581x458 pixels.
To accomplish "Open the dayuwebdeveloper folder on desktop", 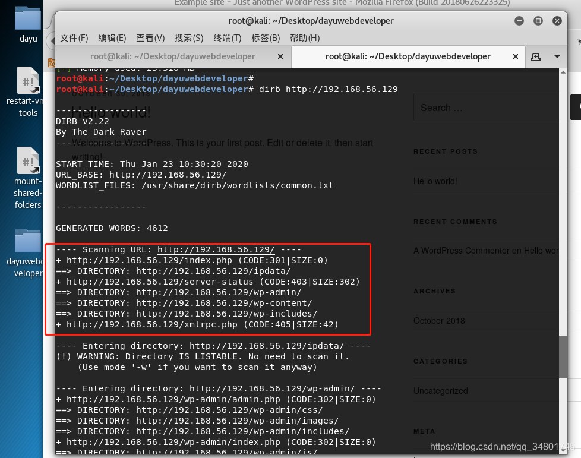I will point(28,241).
